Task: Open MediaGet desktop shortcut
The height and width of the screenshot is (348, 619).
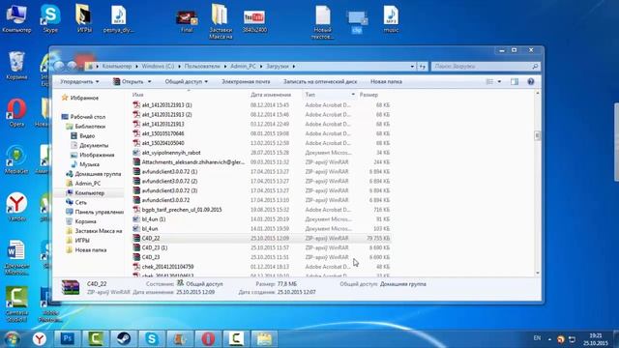Action: coord(16,160)
